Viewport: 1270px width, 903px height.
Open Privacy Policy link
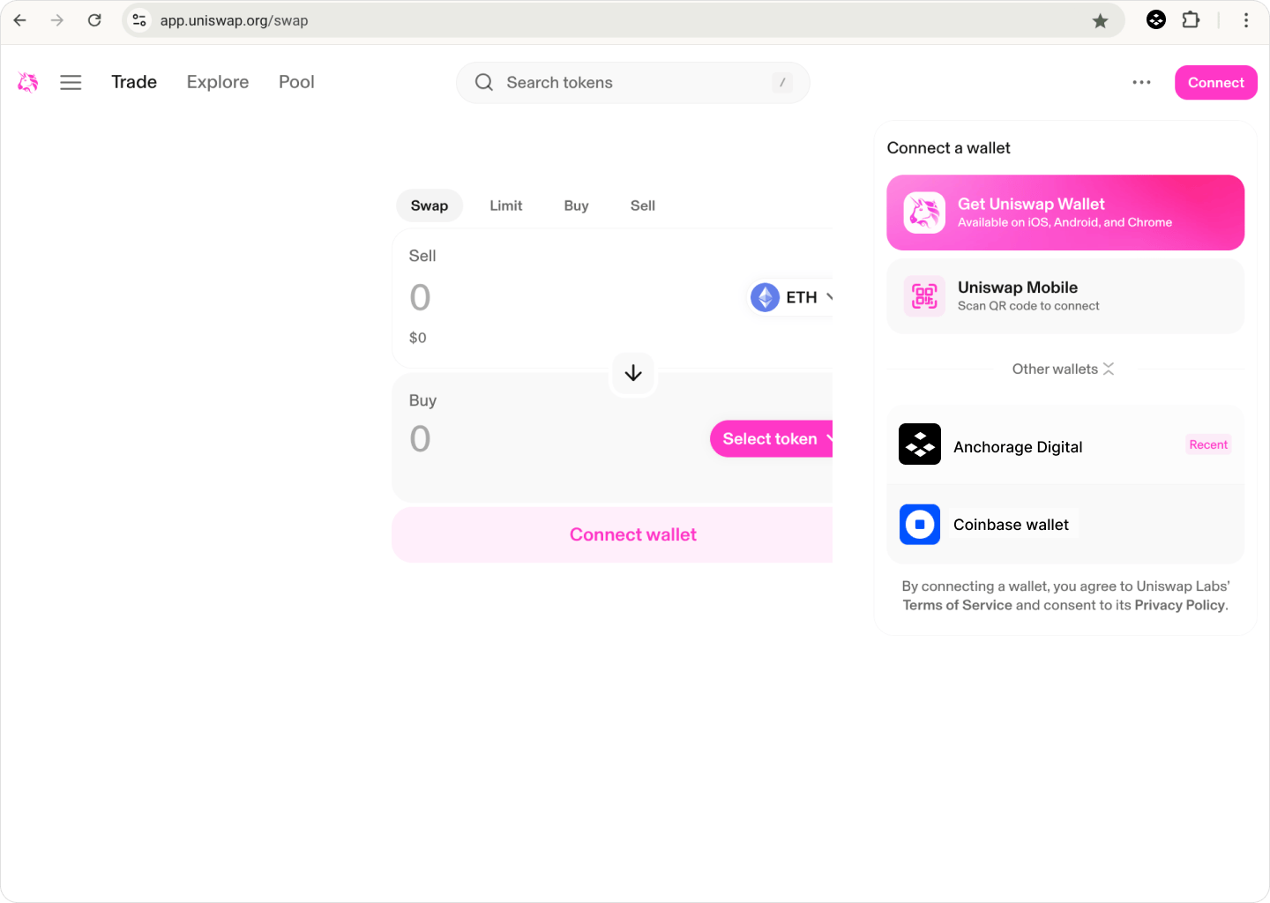[1179, 605]
